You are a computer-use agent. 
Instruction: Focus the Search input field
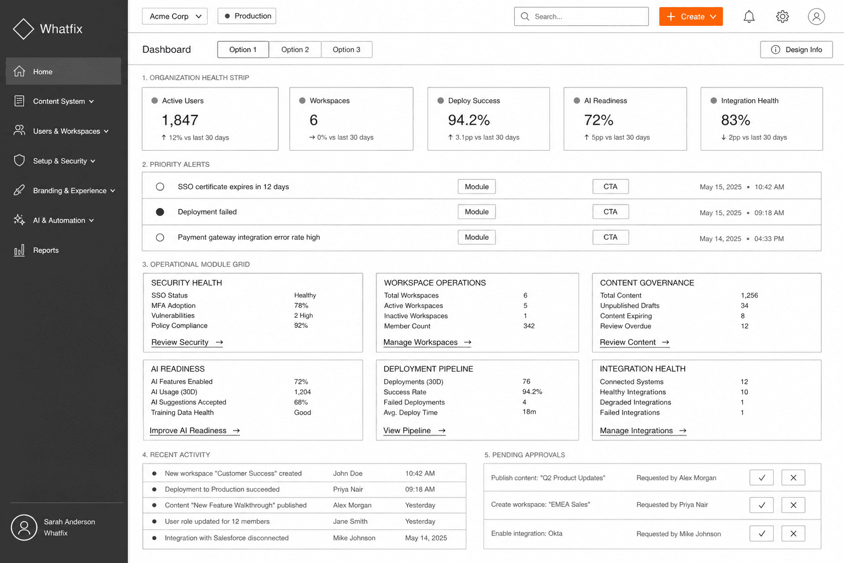(x=581, y=16)
